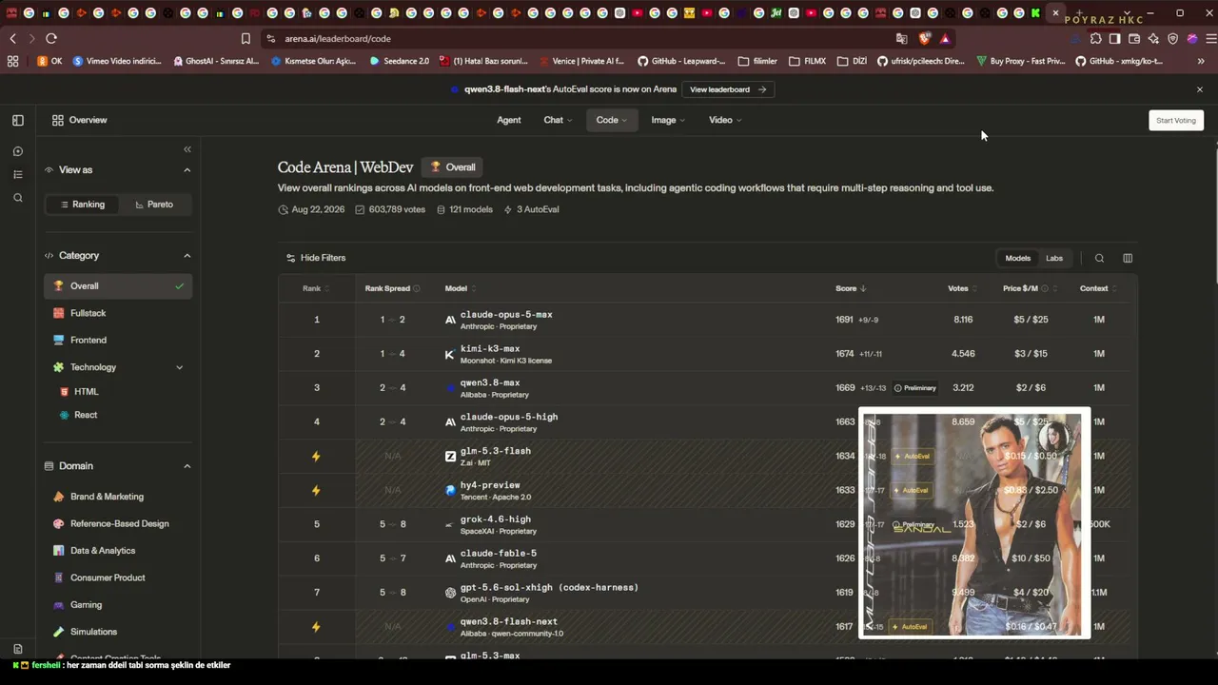The height and width of the screenshot is (685, 1218).
Task: Collapse the filter sidebar with the double chevron
Action: point(187,149)
